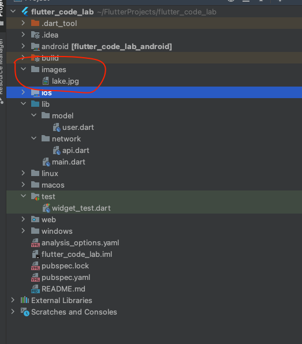Expand Scratches and Consoles node

(13, 312)
